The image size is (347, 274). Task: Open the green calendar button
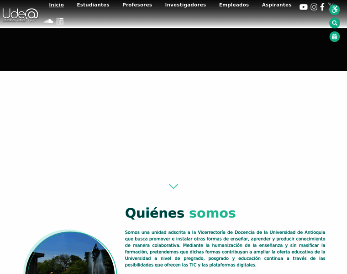coord(334,37)
